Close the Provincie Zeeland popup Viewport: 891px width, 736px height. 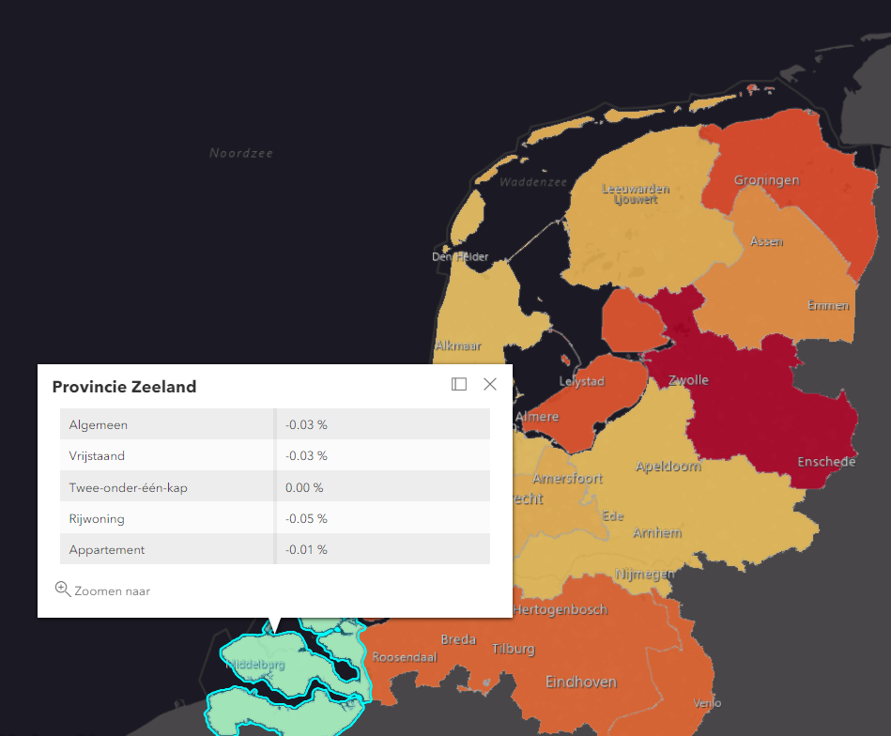tap(490, 384)
